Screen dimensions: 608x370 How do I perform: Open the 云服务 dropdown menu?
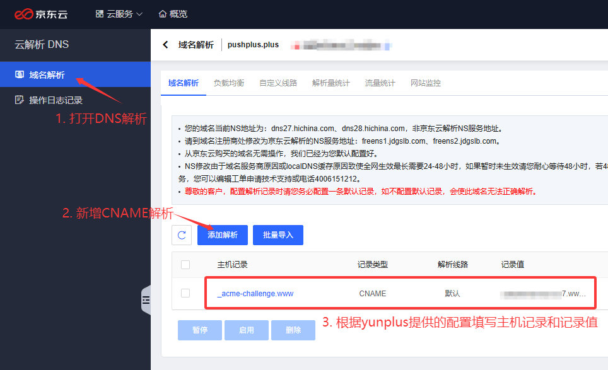pos(119,14)
